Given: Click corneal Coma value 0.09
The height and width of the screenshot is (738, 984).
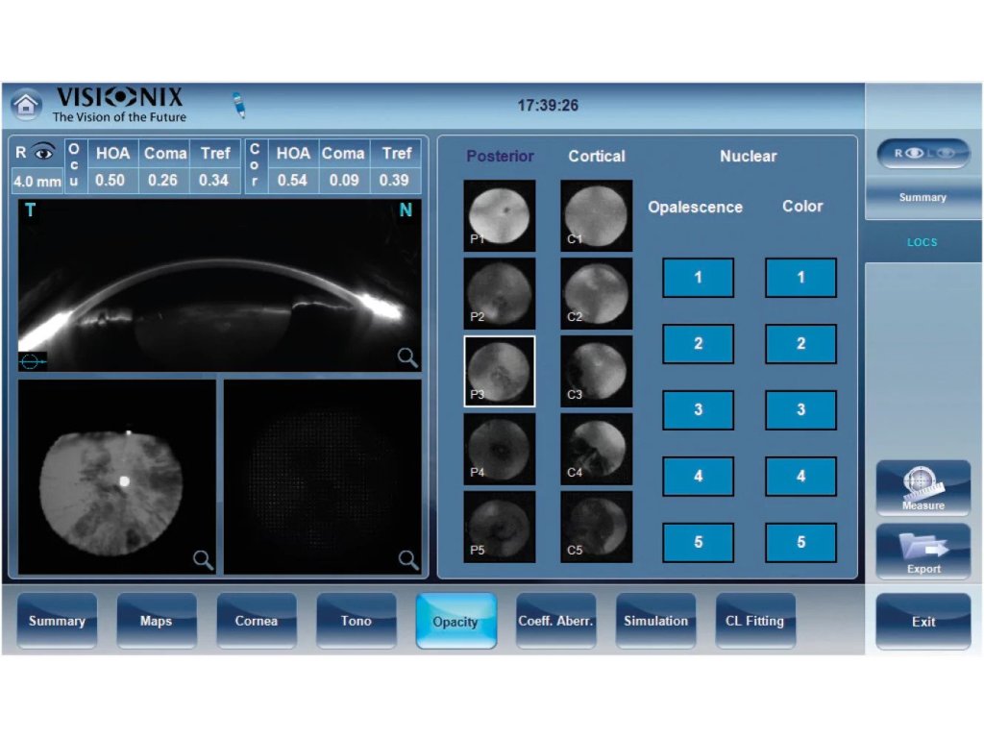Looking at the screenshot, I should click(x=344, y=181).
